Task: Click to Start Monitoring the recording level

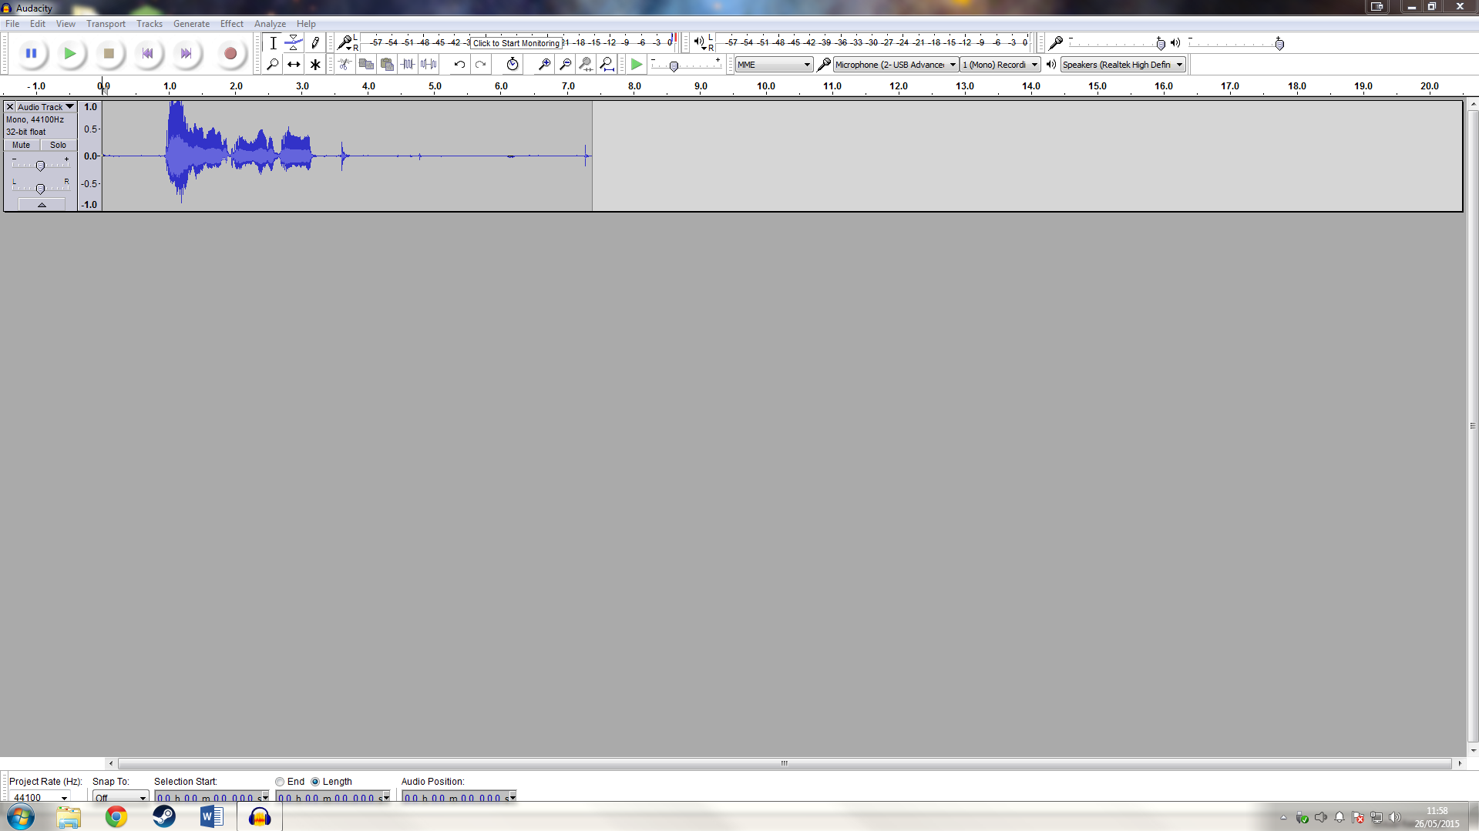Action: pos(516,43)
